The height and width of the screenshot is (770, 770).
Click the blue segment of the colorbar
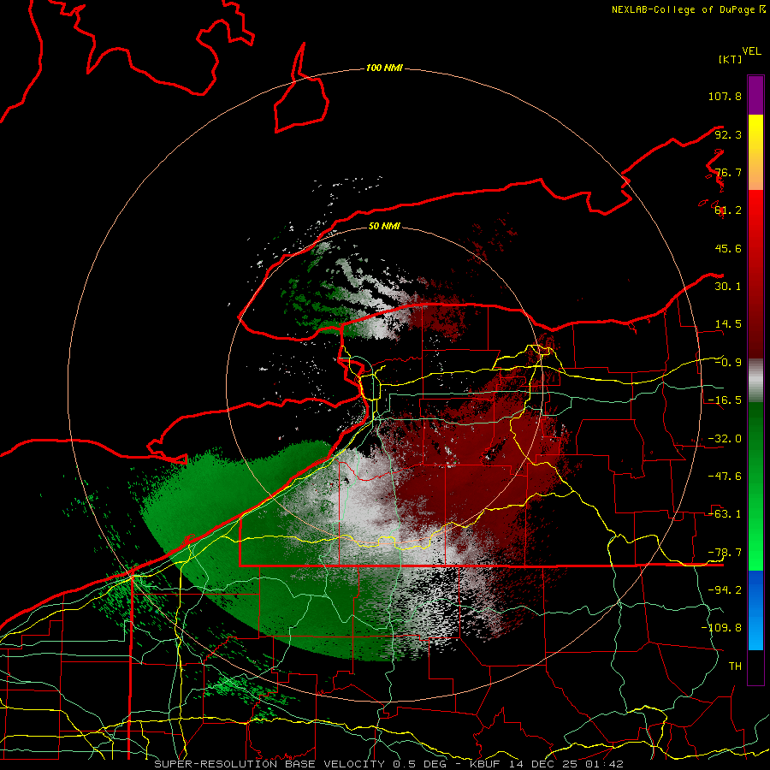point(755,610)
